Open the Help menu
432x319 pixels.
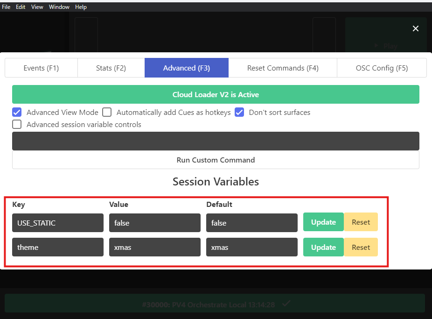pos(81,7)
